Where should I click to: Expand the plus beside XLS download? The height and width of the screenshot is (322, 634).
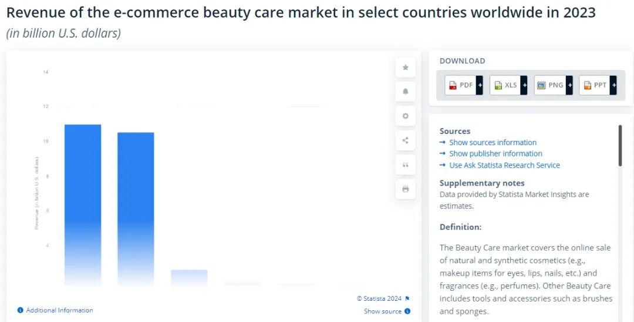pos(524,85)
